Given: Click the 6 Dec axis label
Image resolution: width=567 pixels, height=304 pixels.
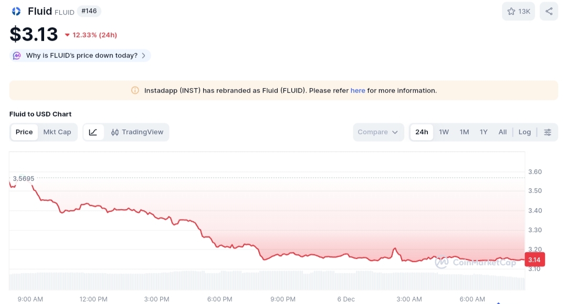Looking at the screenshot, I should (x=345, y=299).
